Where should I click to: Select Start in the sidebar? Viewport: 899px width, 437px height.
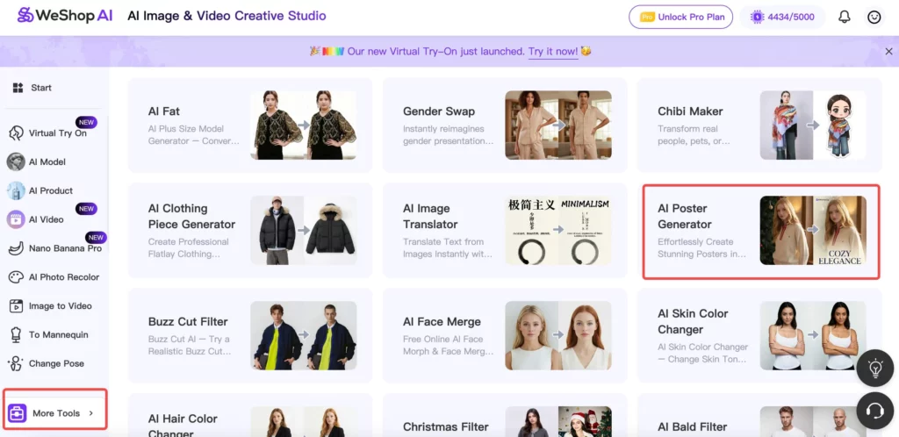pos(41,88)
